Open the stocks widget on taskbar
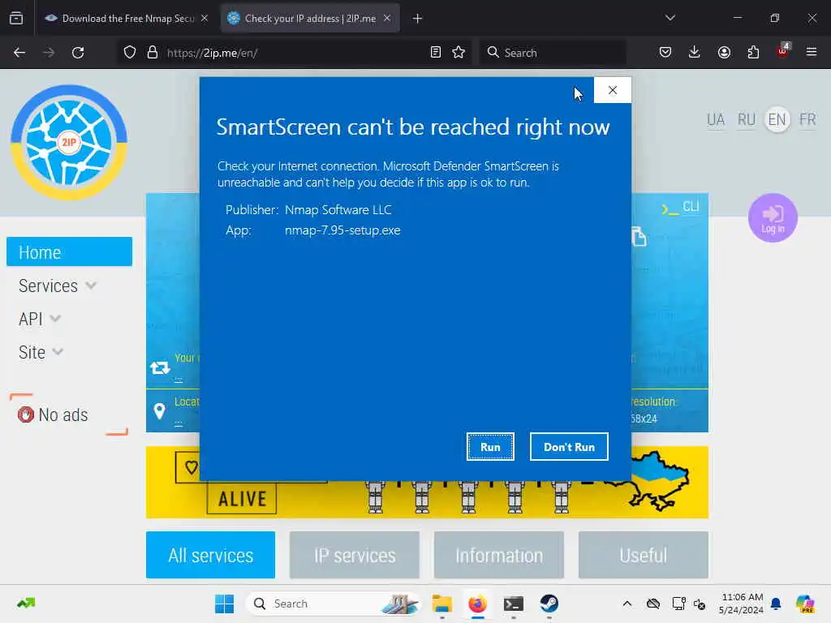 tap(25, 604)
